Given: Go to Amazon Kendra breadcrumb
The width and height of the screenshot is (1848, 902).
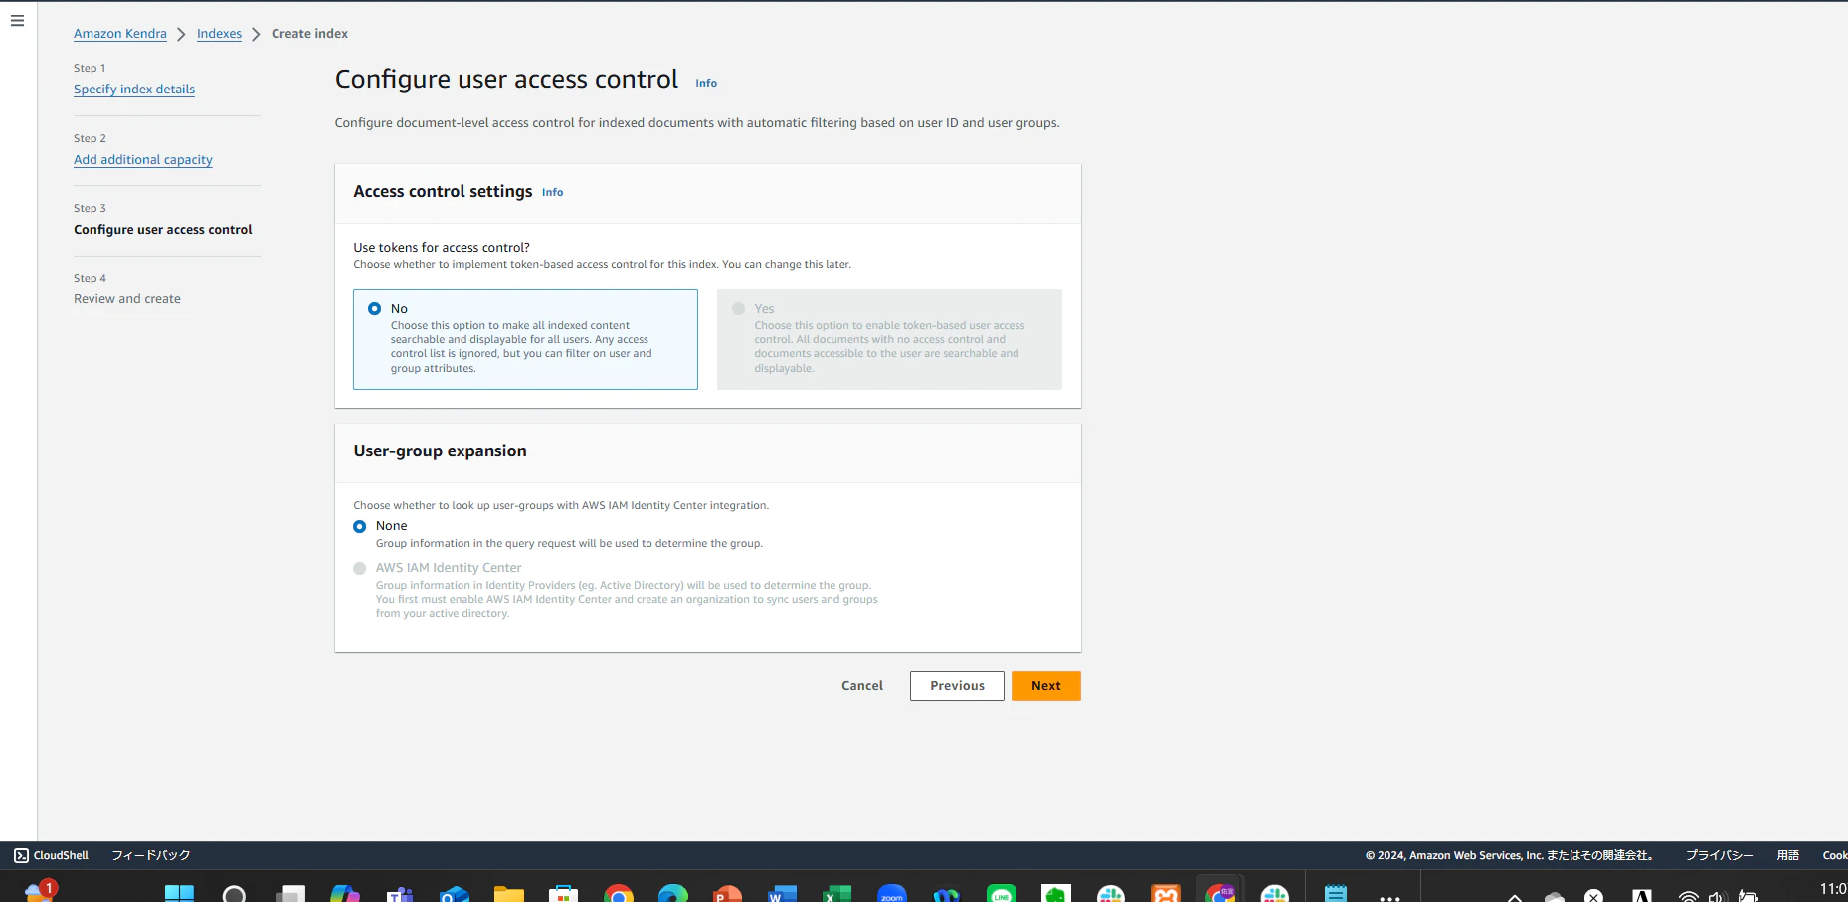Looking at the screenshot, I should (x=120, y=34).
